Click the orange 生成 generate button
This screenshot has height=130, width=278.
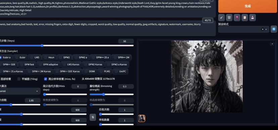pos(247,6)
